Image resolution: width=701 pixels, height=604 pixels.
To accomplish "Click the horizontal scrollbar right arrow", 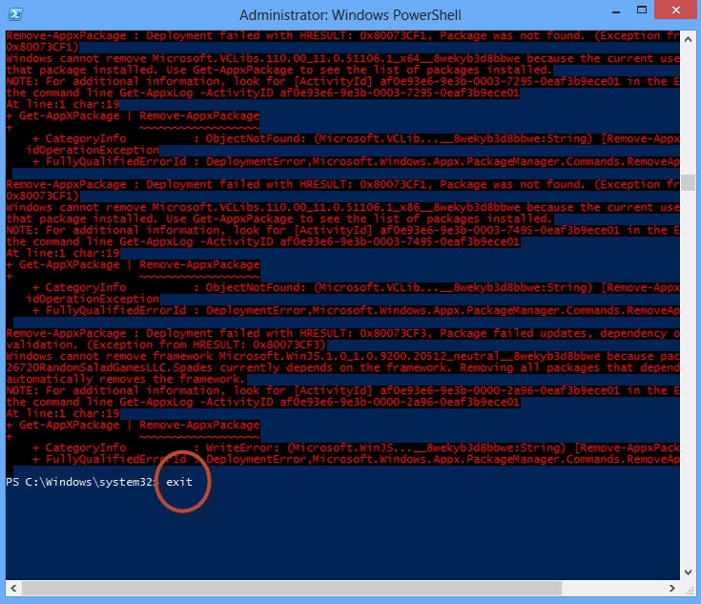I will click(x=673, y=587).
